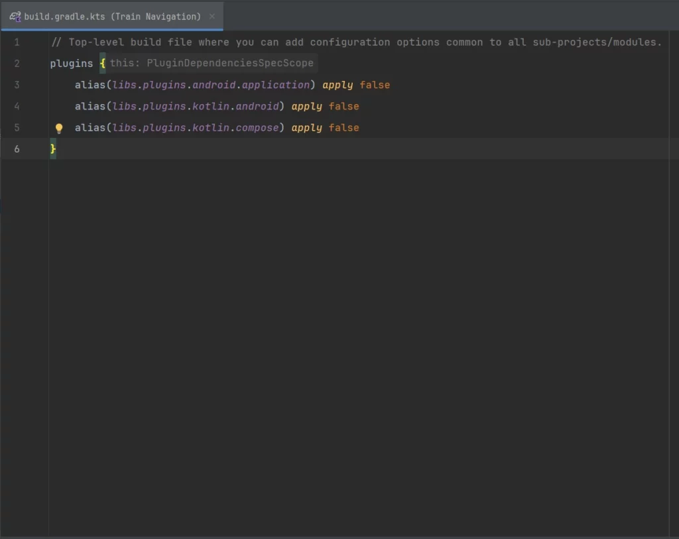Click the opening brace after plugins
This screenshot has height=539, width=679.
103,64
